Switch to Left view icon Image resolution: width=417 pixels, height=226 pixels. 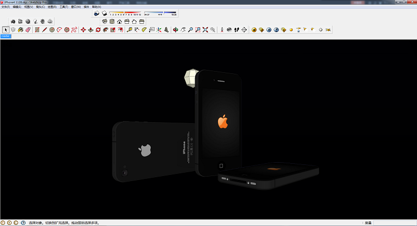click(142, 22)
